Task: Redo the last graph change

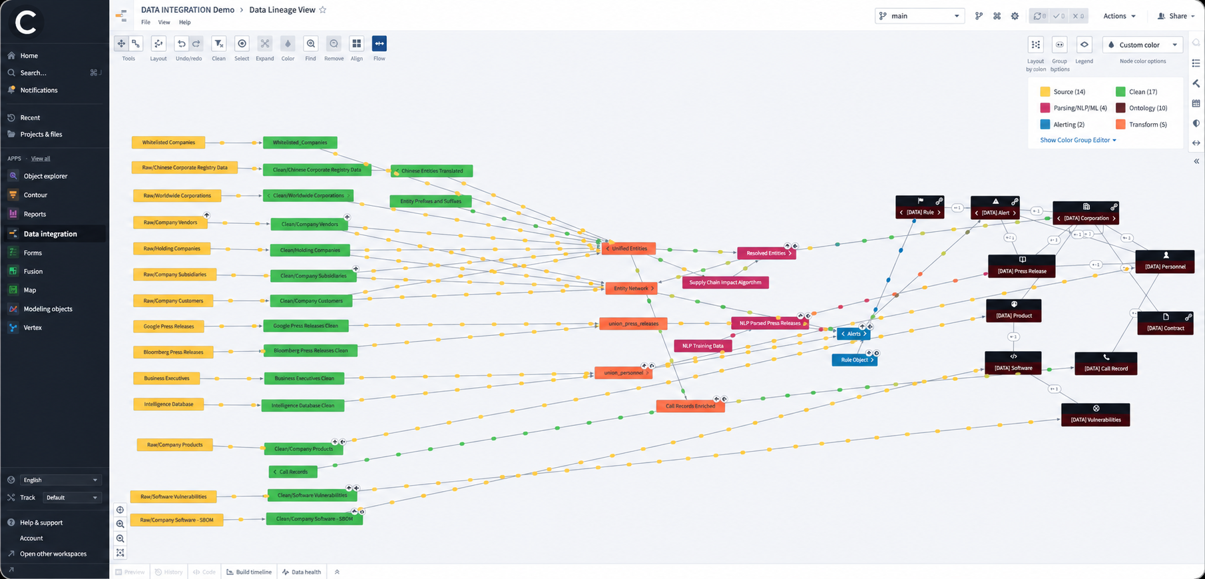Action: coord(196,43)
